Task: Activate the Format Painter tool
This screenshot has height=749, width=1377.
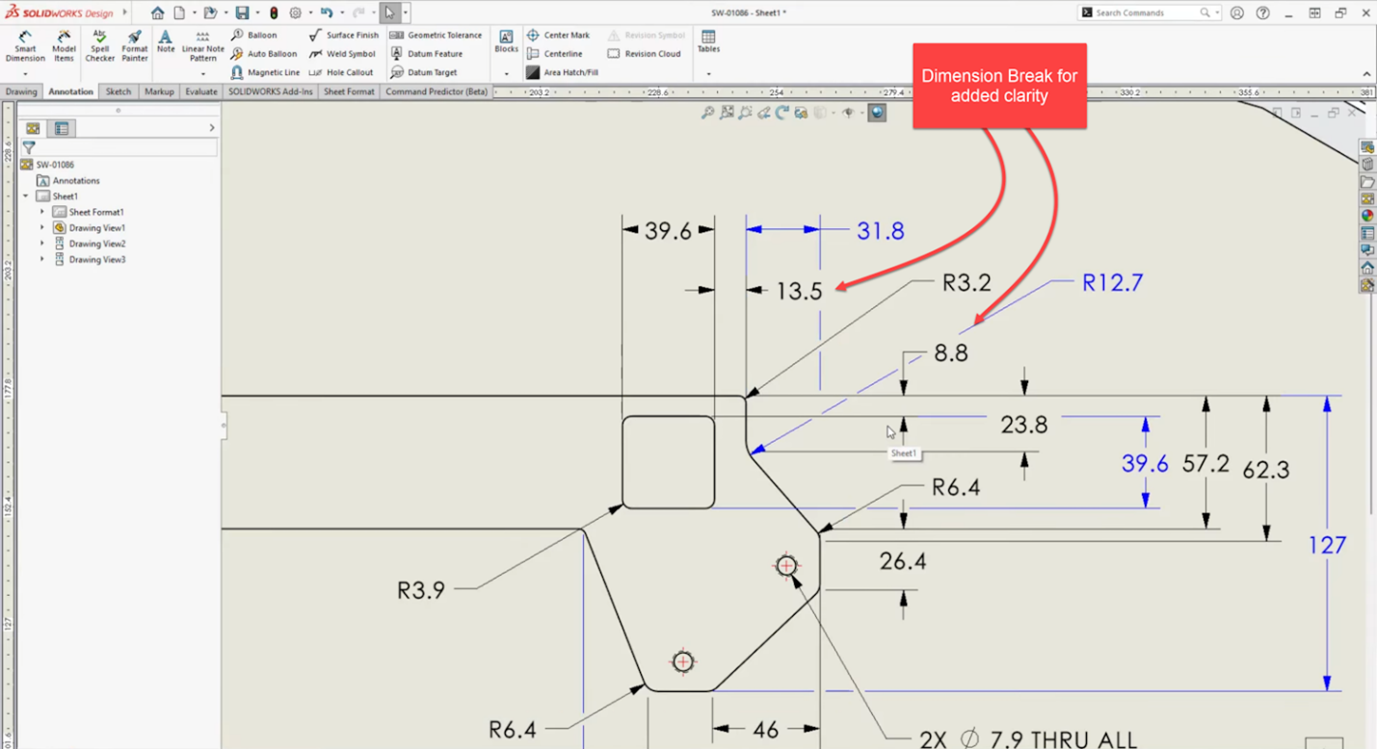Action: click(x=135, y=44)
